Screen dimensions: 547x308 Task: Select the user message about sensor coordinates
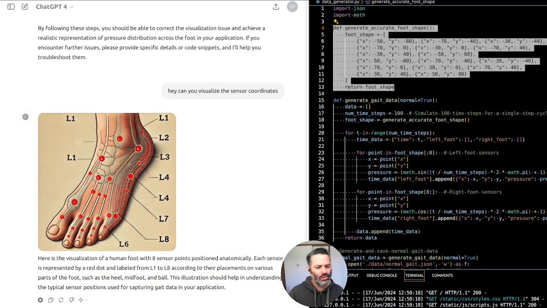pyautogui.click(x=223, y=91)
